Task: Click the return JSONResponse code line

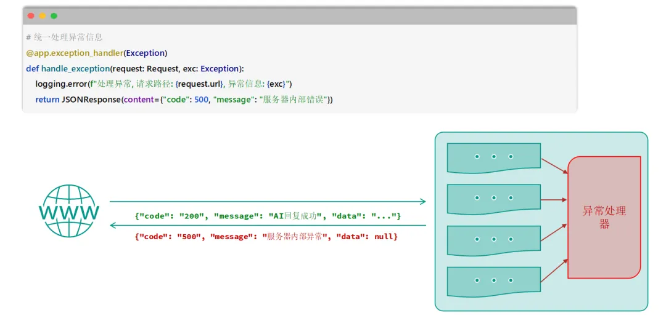Action: pyautogui.click(x=184, y=100)
